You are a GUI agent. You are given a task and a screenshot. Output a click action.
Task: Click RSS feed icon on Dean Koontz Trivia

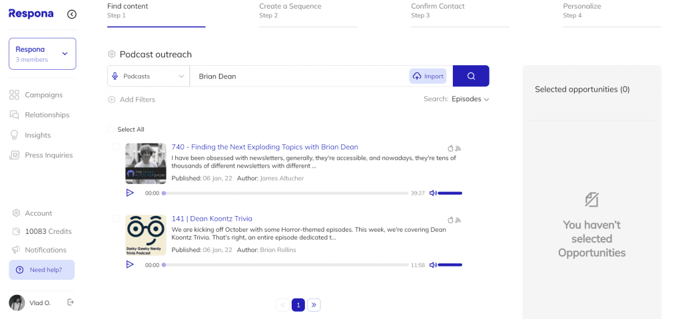point(458,219)
